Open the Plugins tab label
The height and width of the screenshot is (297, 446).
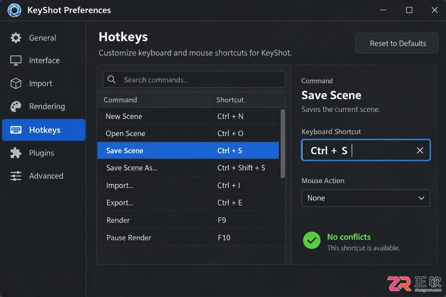click(42, 153)
